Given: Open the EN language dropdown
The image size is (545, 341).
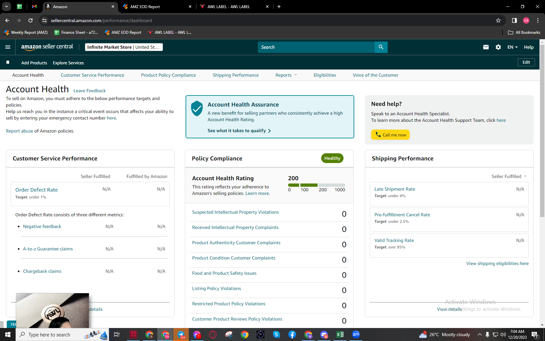Looking at the screenshot, I should (513, 47).
